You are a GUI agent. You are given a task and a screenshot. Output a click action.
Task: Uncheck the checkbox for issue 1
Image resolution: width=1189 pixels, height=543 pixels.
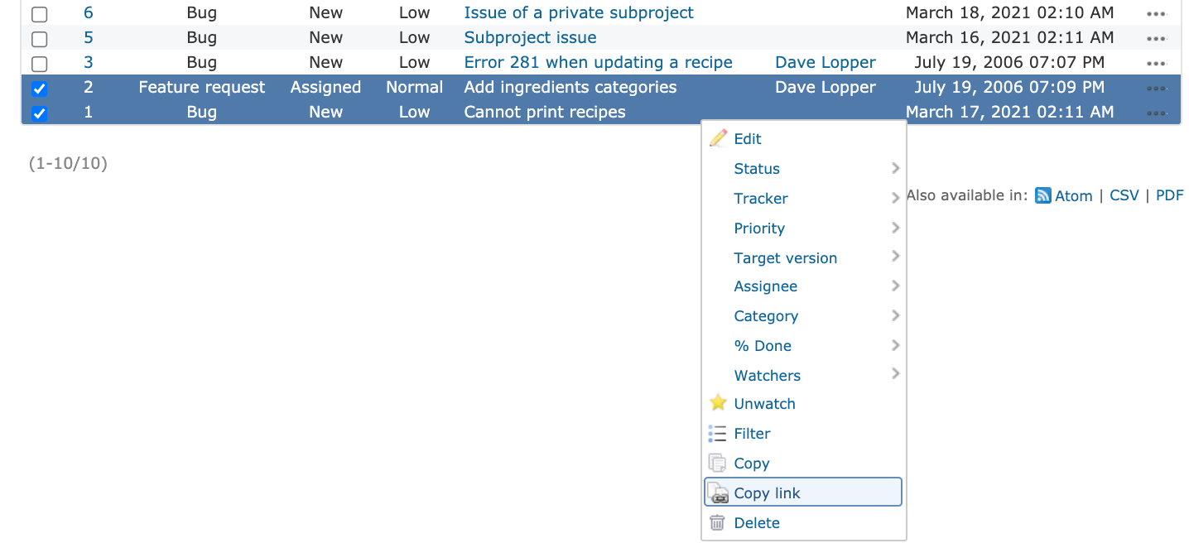pos(39,113)
